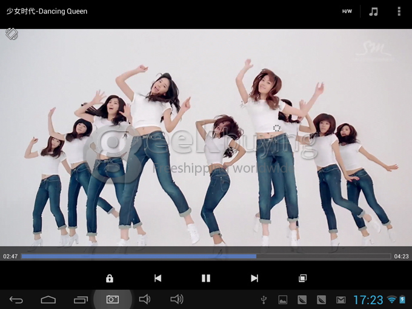Open the clock showing 17:23
Screen dimensions: 412x309
click(368, 300)
